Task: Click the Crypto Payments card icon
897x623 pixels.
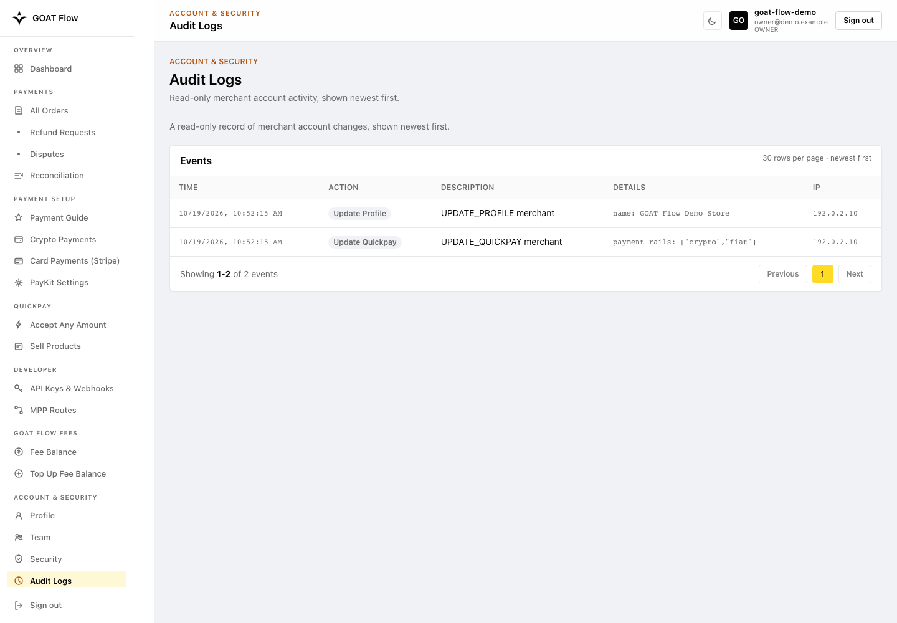Action: point(19,240)
